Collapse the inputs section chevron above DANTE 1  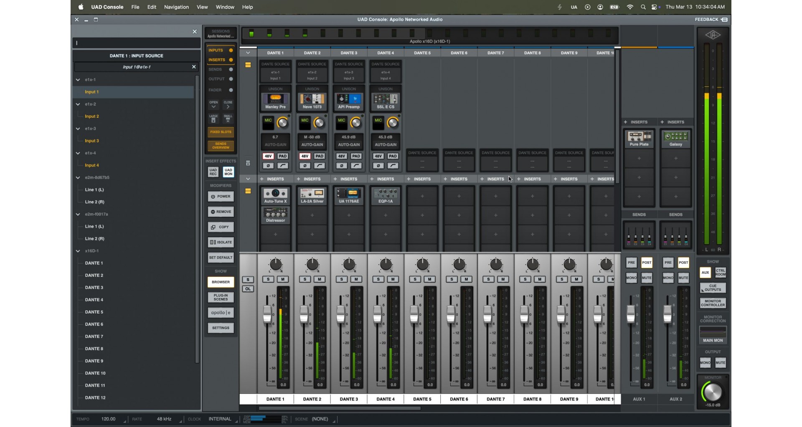[248, 53]
